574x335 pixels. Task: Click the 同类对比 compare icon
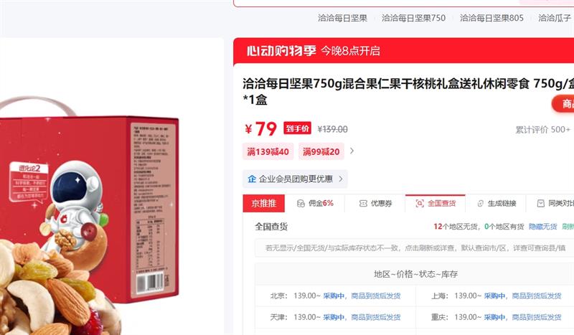tap(541, 204)
